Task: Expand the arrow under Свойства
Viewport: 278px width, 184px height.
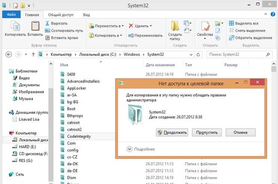Action: point(205,39)
